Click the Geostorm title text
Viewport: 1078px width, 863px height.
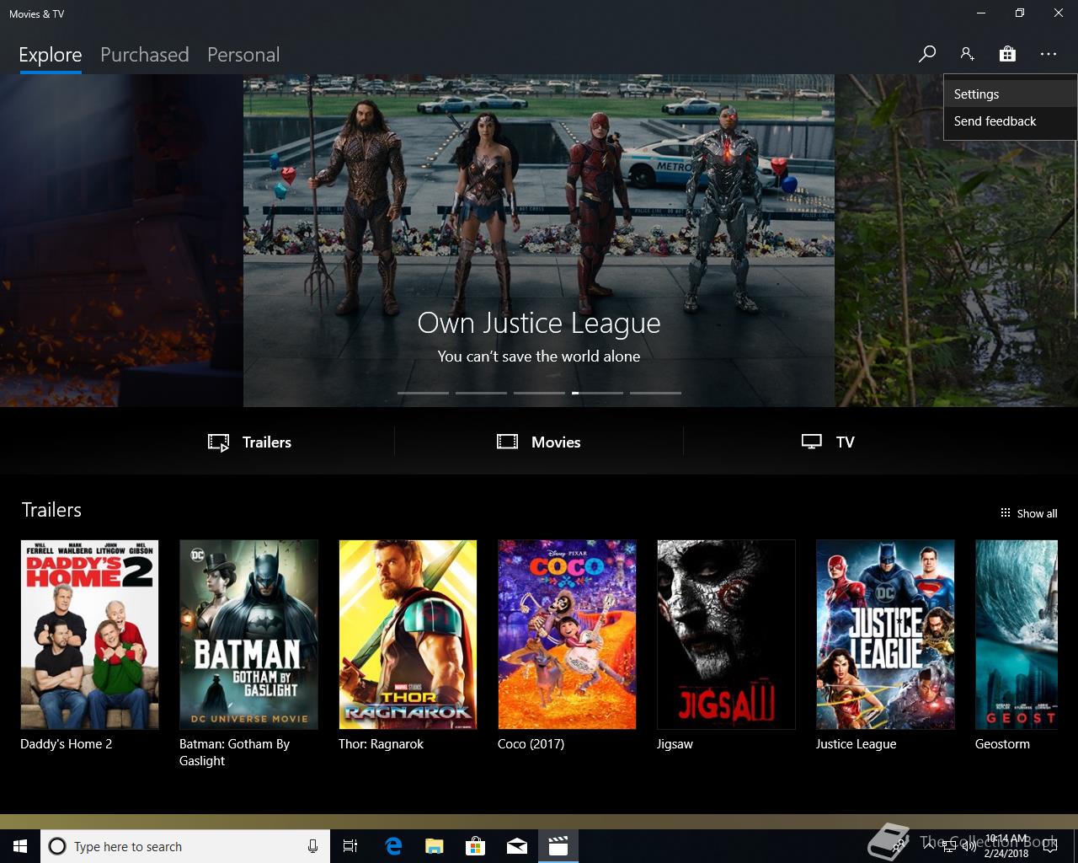tap(1002, 744)
